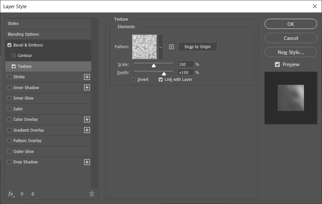Click the Snap to Origin button
322x204 pixels.
click(x=198, y=47)
